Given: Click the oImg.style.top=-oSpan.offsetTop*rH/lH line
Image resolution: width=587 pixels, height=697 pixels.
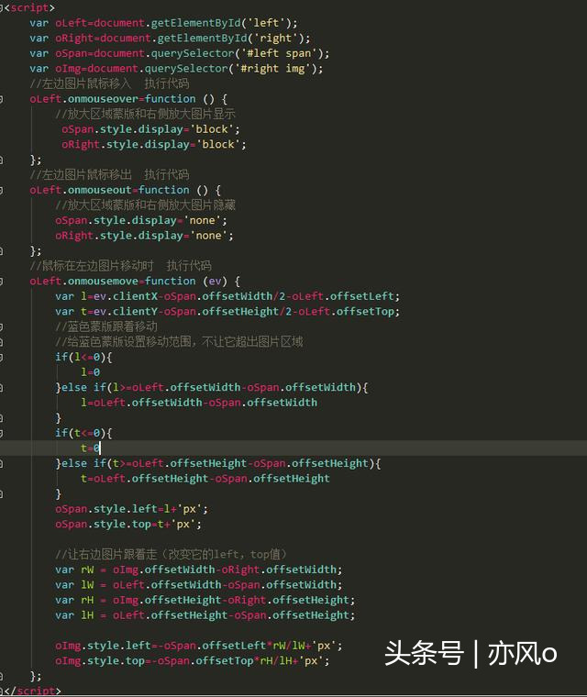Looking at the screenshot, I should coord(193,661).
